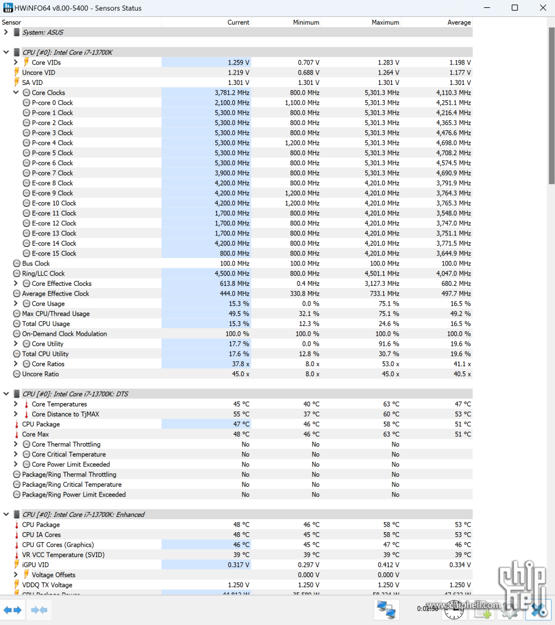Click the vertical scrollbar thumb

pos(552,106)
